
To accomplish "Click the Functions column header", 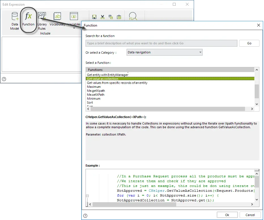I will 170,70.
